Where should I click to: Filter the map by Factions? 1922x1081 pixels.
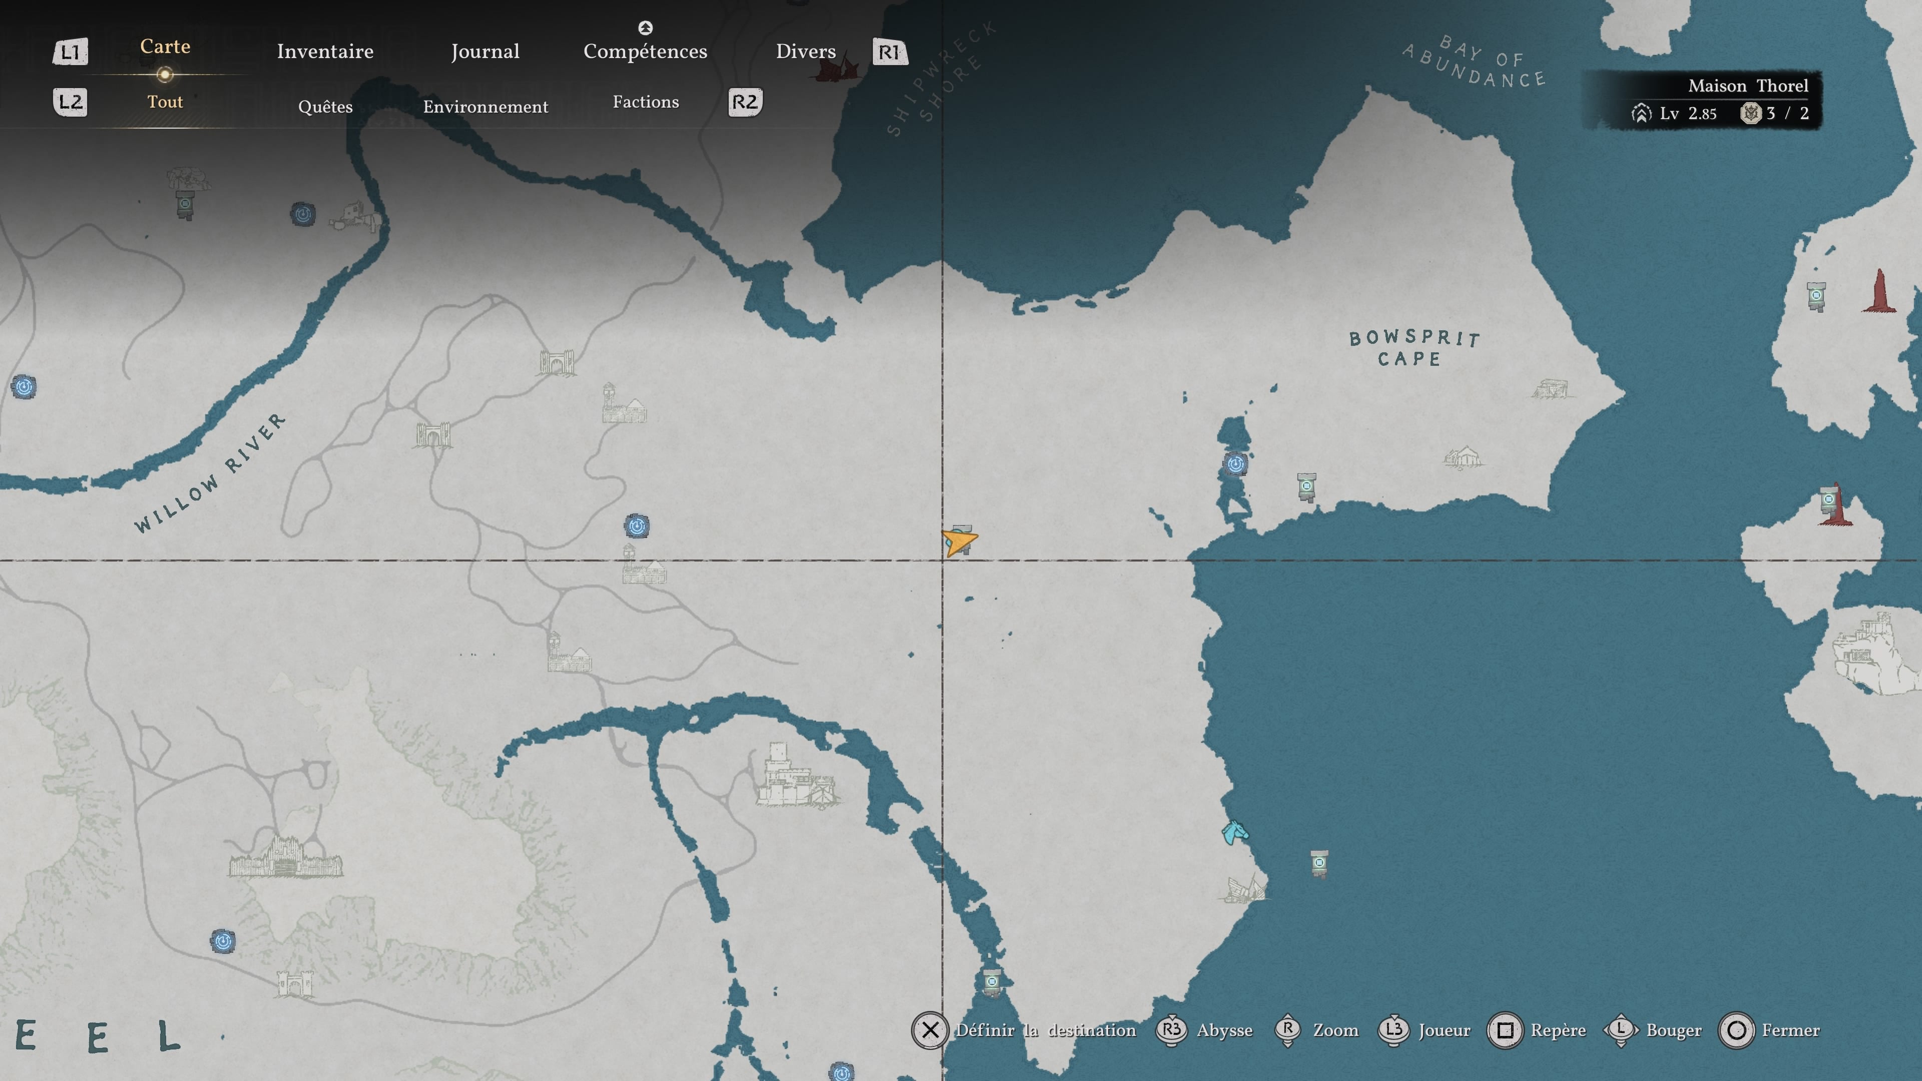click(646, 102)
